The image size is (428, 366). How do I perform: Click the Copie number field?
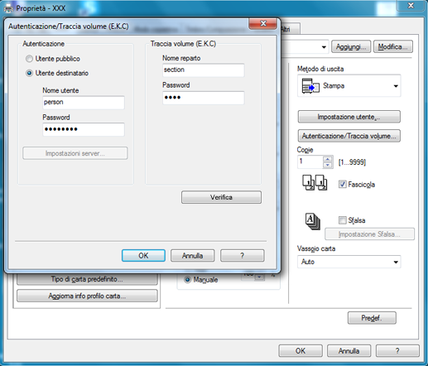pos(310,161)
